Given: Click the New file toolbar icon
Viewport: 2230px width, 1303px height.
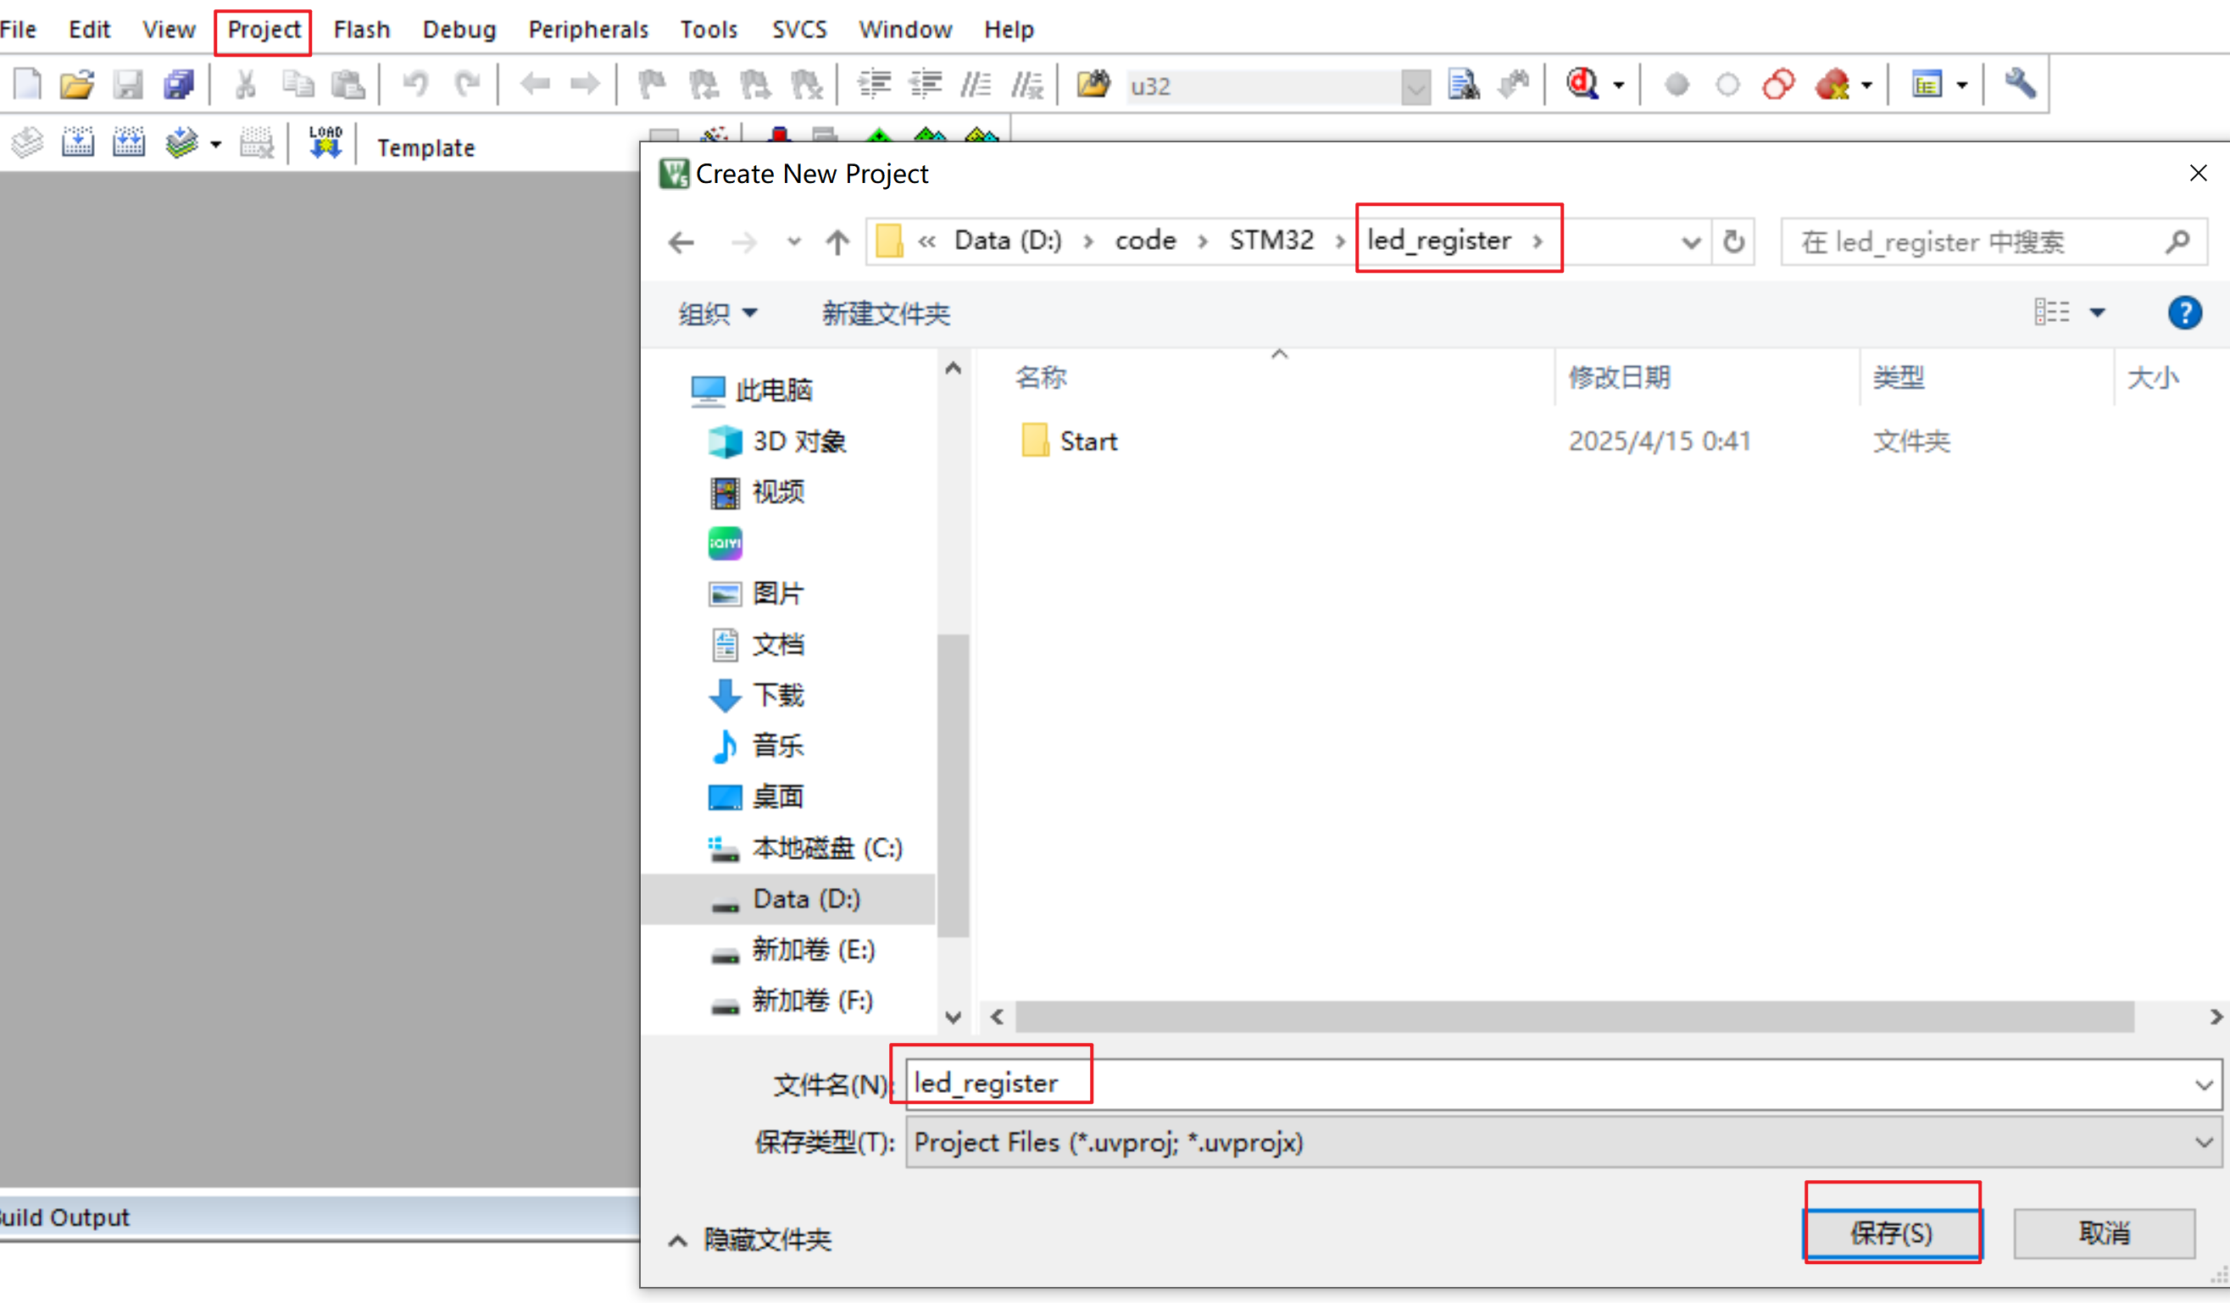Looking at the screenshot, I should click(26, 85).
